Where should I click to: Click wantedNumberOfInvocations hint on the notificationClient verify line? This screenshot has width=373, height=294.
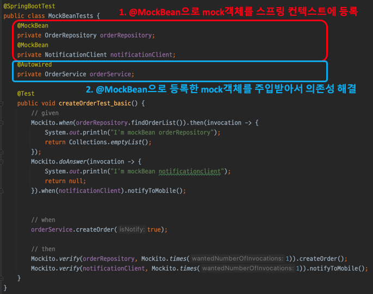(248, 268)
